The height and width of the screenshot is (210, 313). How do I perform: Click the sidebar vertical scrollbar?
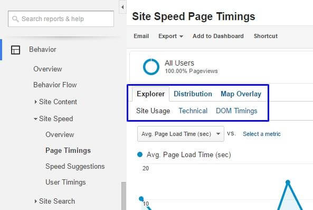click(124, 196)
